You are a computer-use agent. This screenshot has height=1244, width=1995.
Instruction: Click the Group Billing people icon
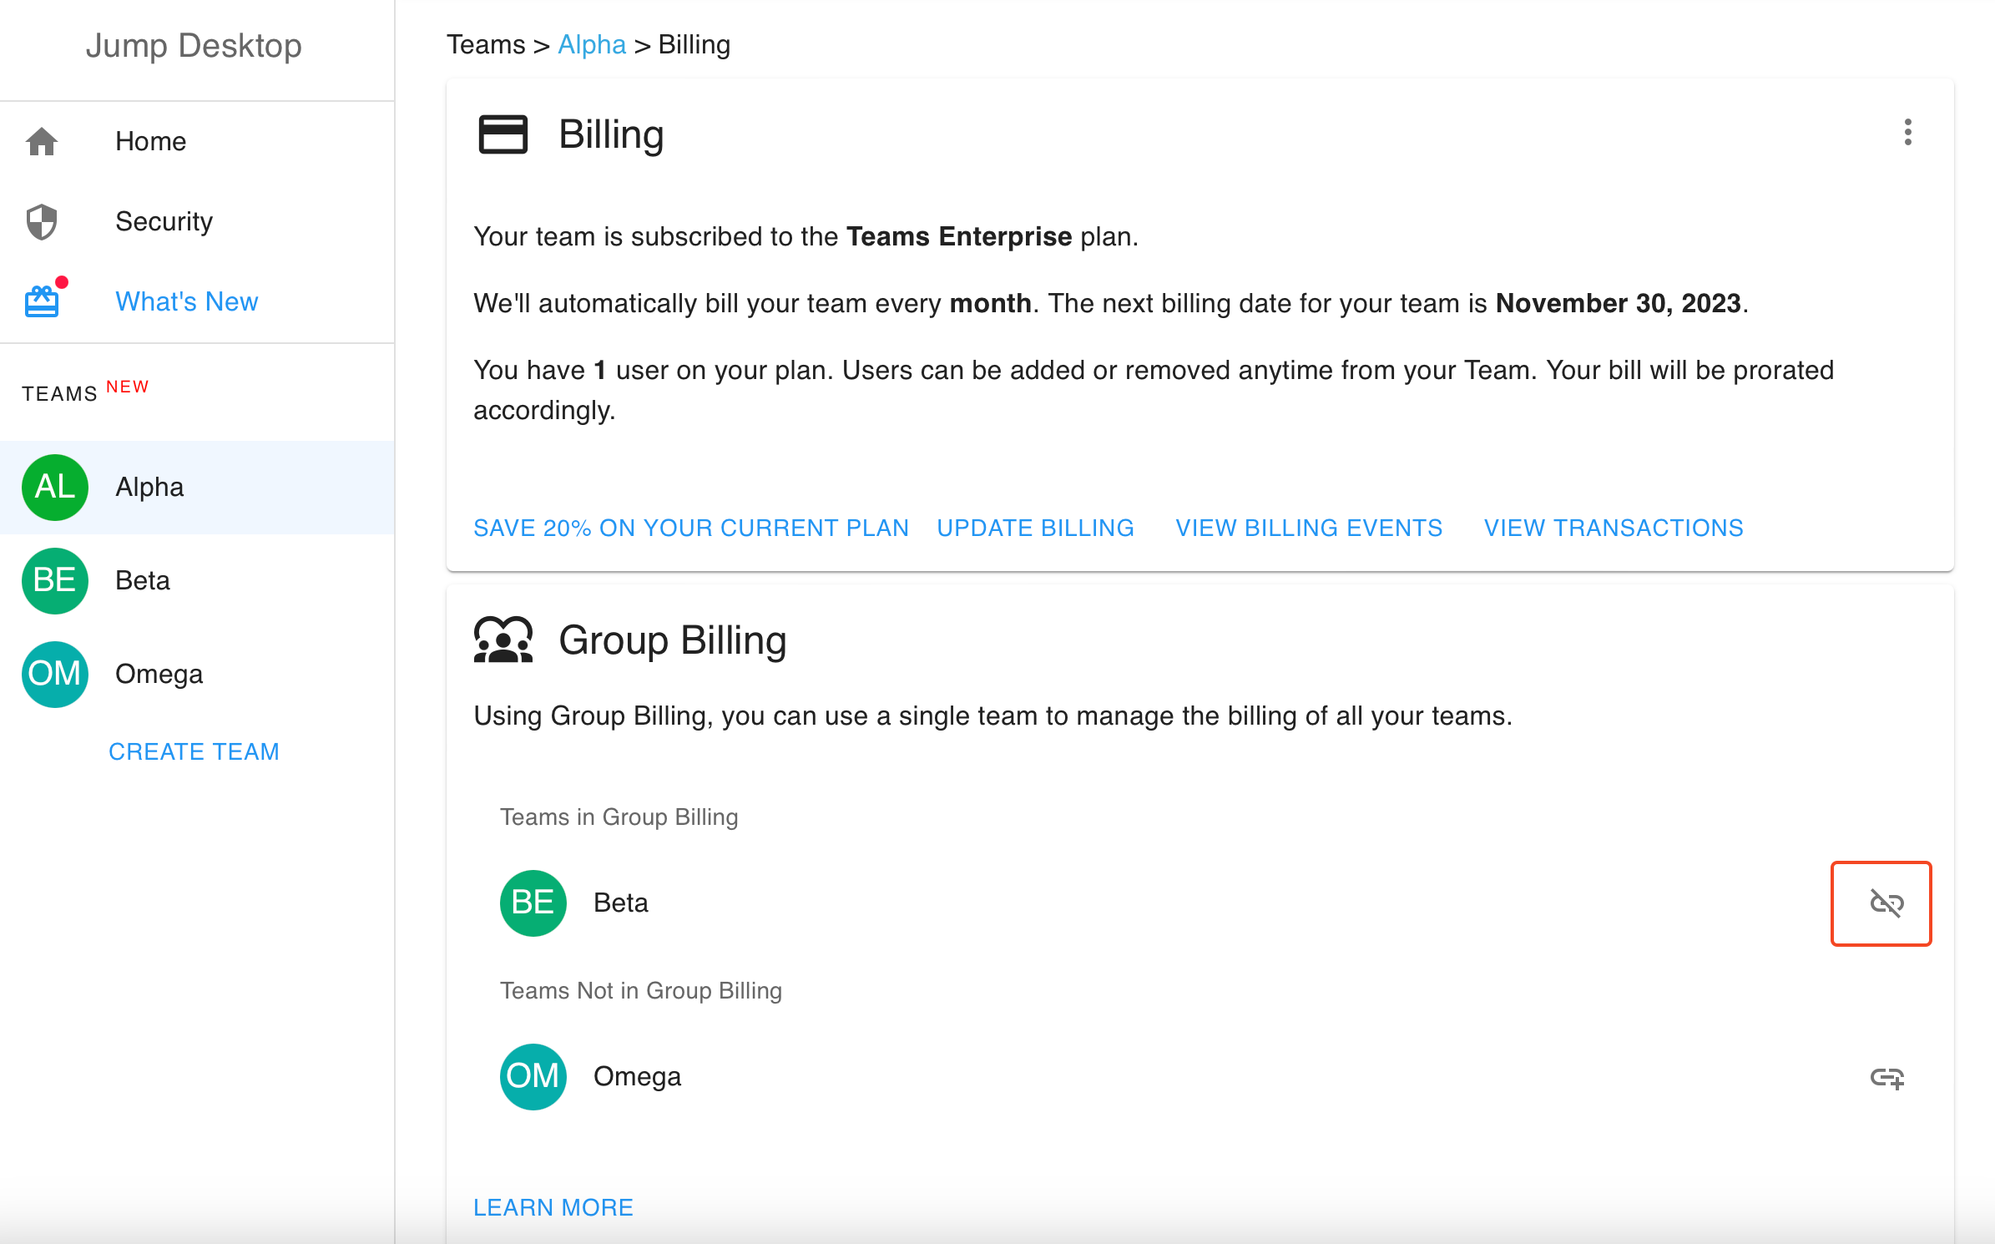click(x=503, y=640)
